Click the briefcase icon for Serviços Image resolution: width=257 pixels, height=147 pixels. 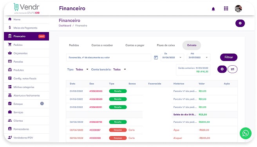click(x=10, y=112)
